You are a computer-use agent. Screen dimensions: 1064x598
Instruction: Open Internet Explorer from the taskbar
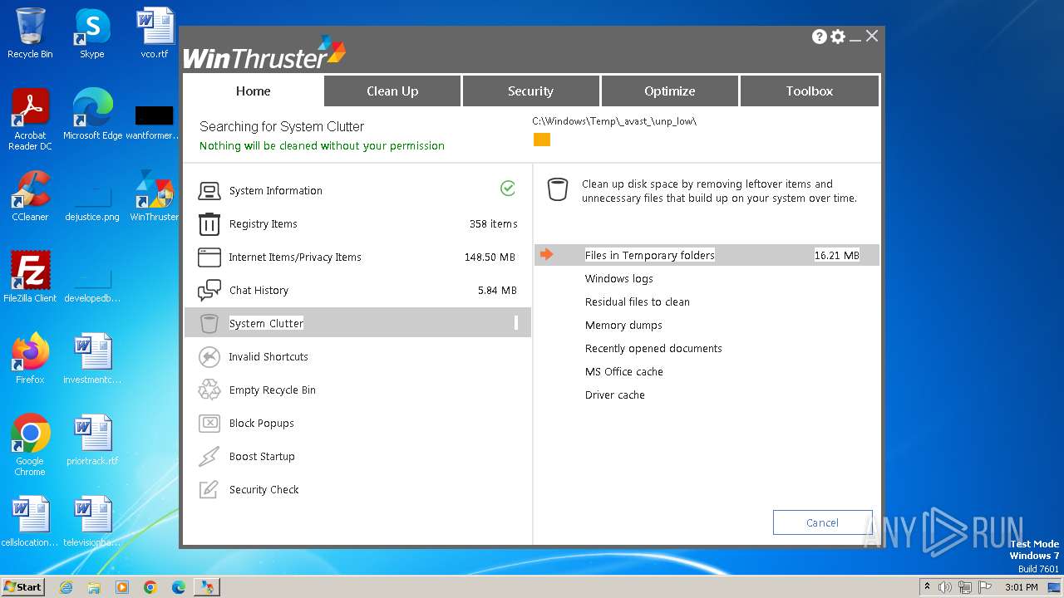(66, 587)
